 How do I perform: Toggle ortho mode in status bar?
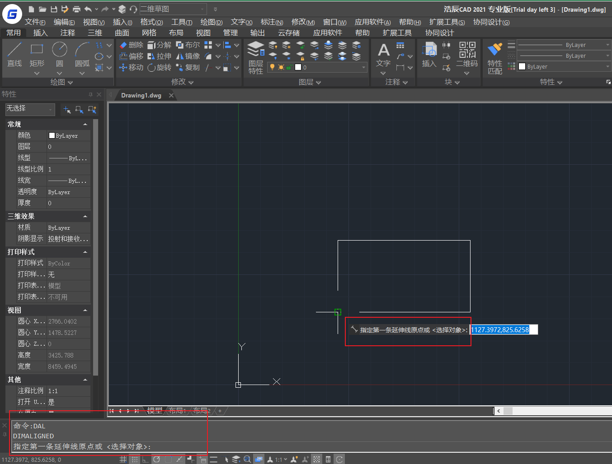pos(145,459)
